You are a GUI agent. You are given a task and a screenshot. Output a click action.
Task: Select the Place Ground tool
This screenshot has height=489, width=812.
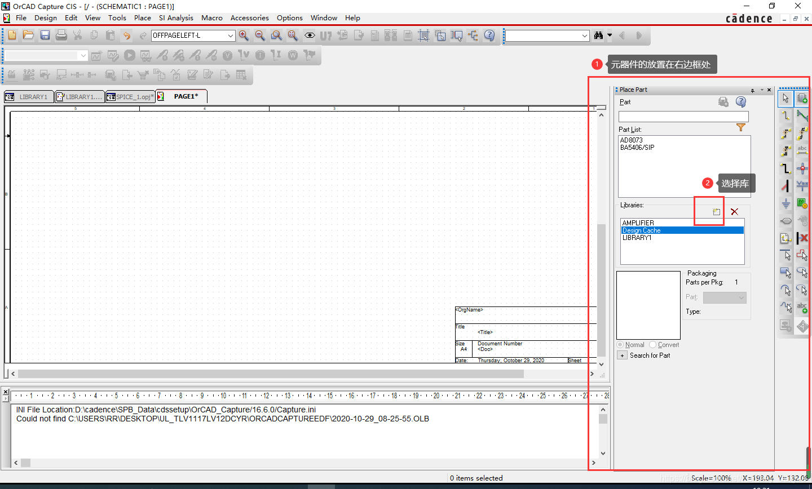pos(785,203)
